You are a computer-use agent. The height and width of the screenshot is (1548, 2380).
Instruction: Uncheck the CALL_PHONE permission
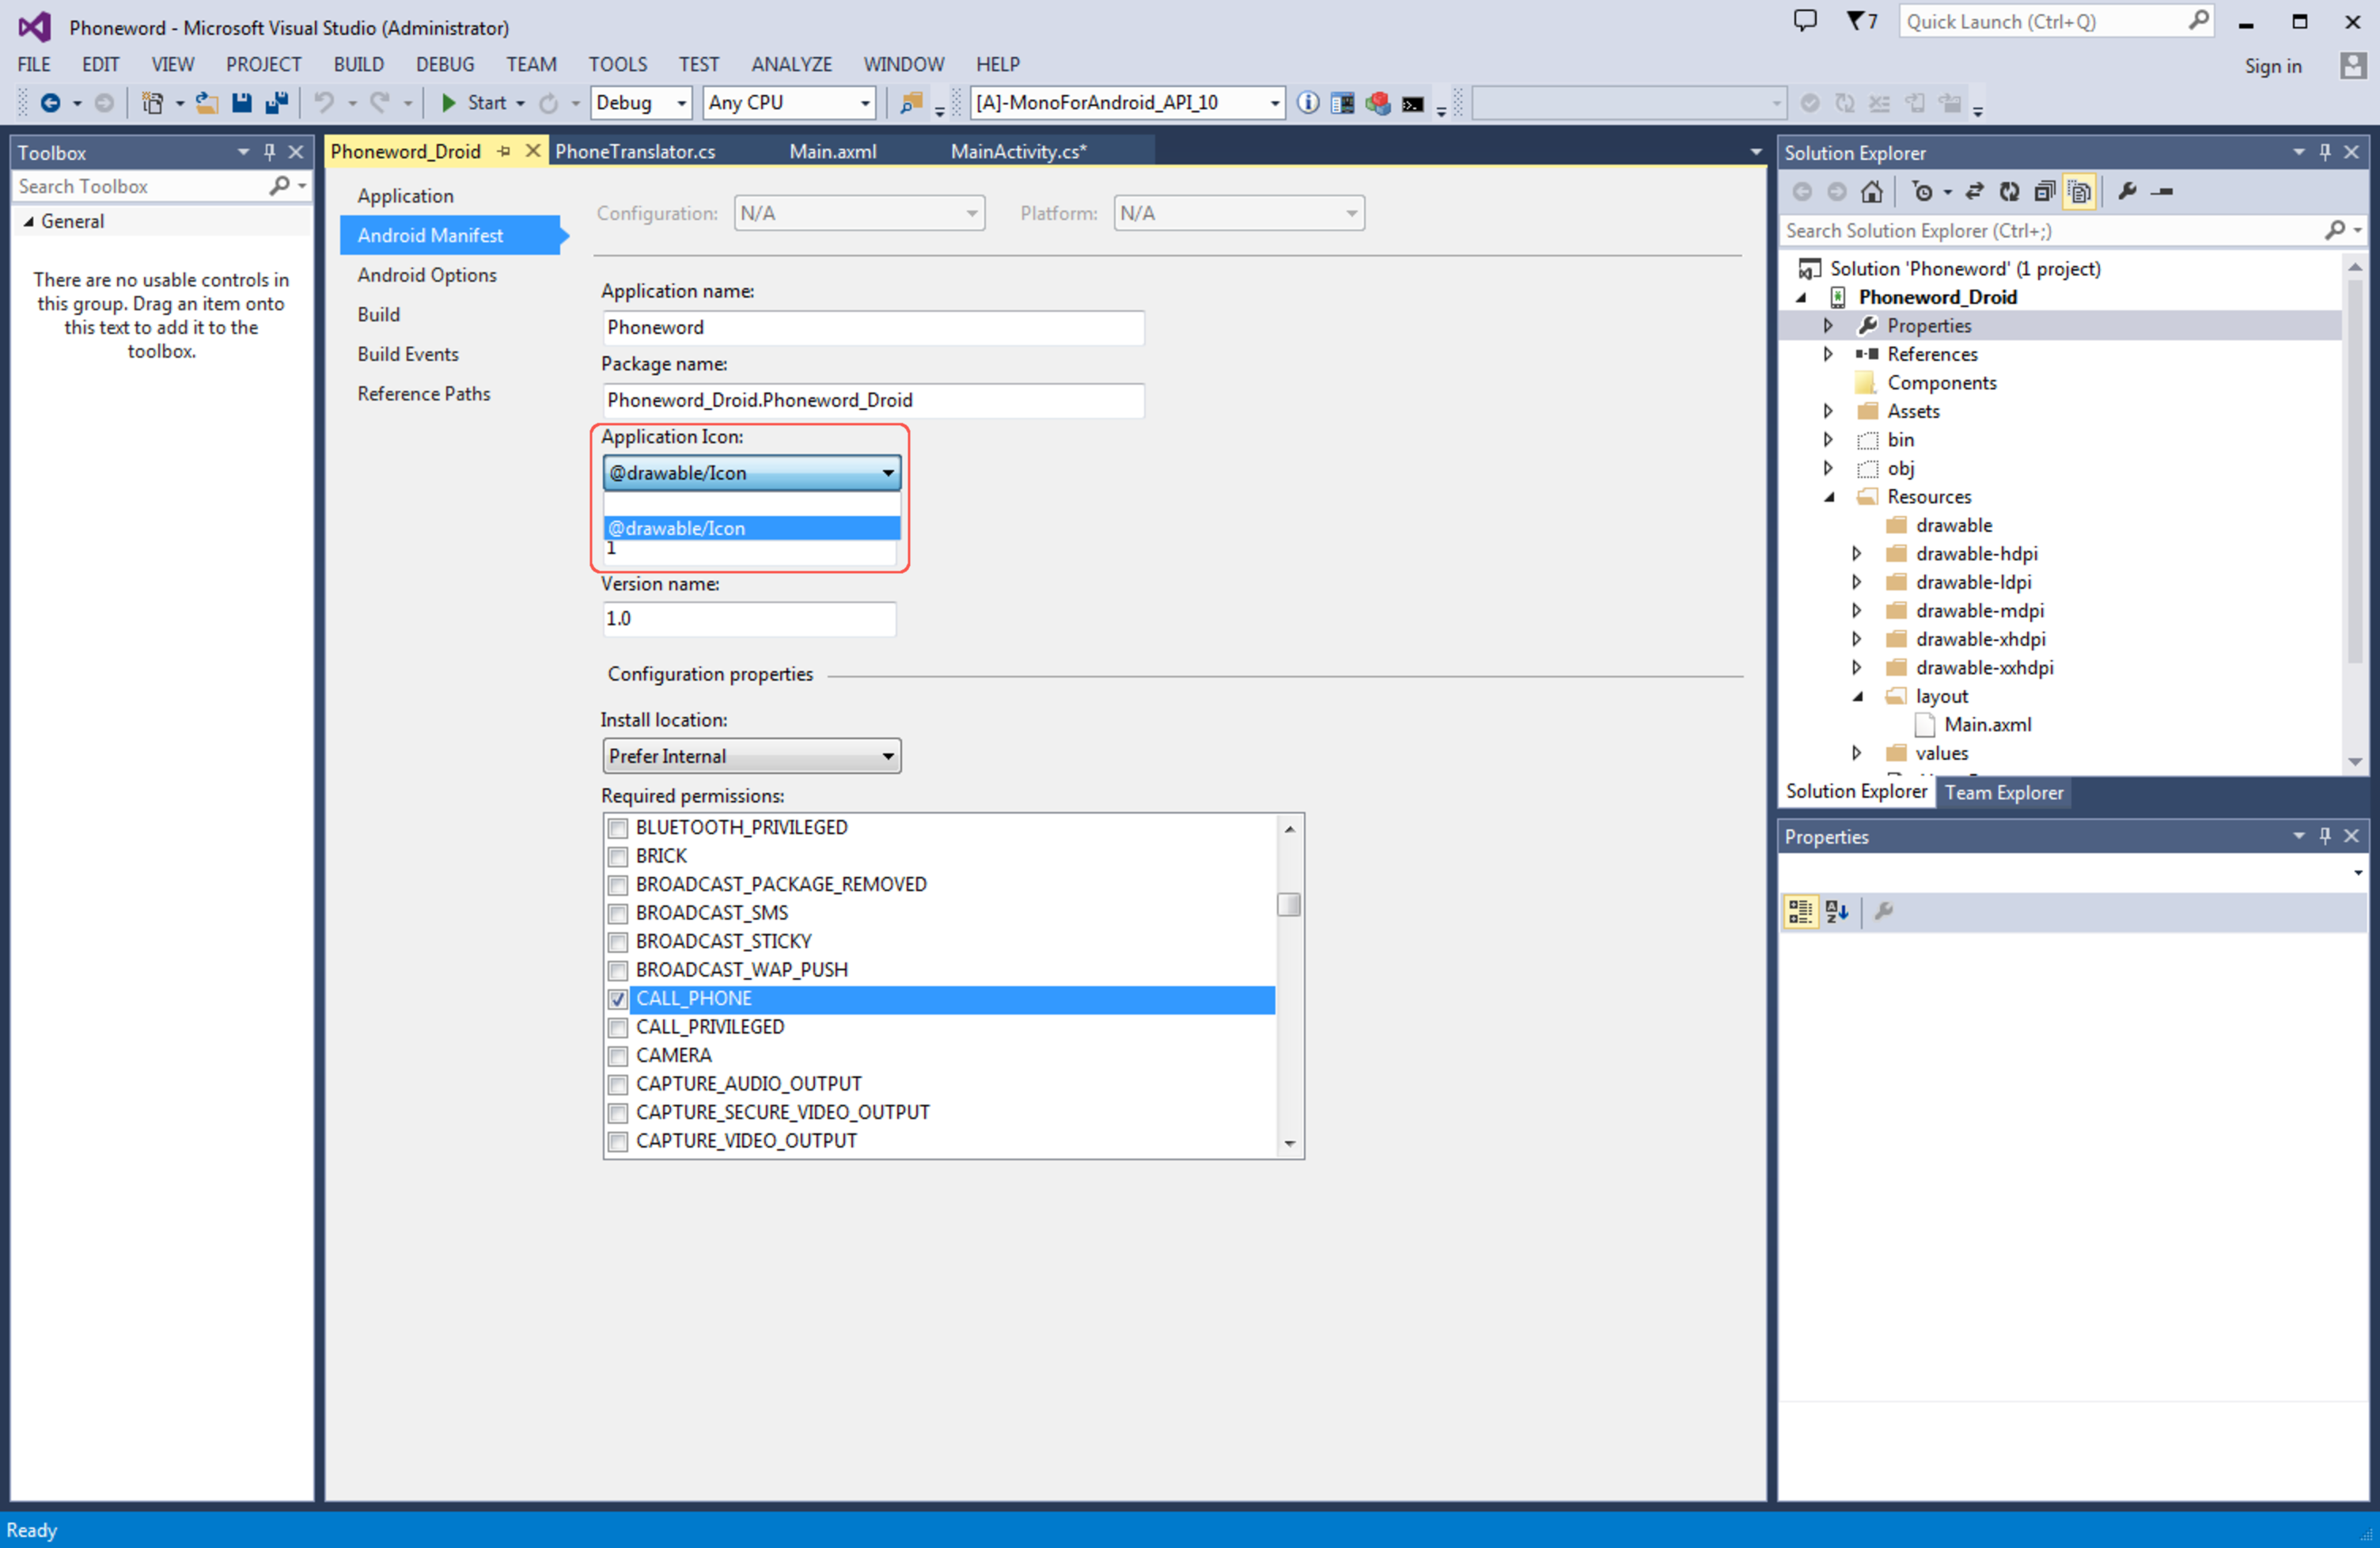click(x=618, y=999)
